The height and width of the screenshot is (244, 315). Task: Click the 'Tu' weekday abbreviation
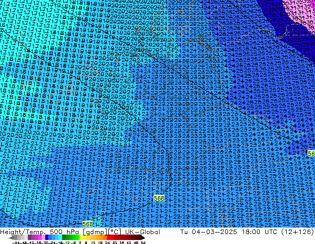184,232
